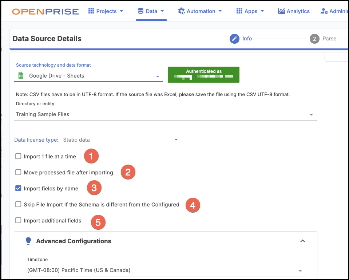Click the Automation gear icon
The height and width of the screenshot is (280, 349).
click(181, 11)
